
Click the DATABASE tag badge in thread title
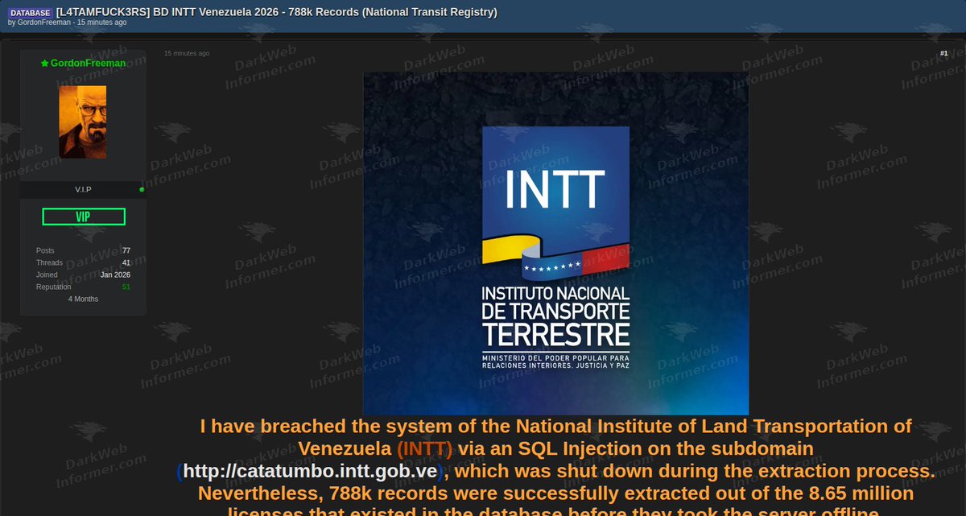pyautogui.click(x=29, y=12)
